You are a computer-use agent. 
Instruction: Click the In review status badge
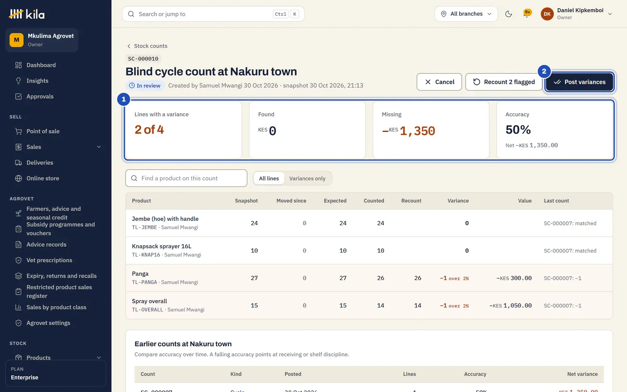pos(145,85)
